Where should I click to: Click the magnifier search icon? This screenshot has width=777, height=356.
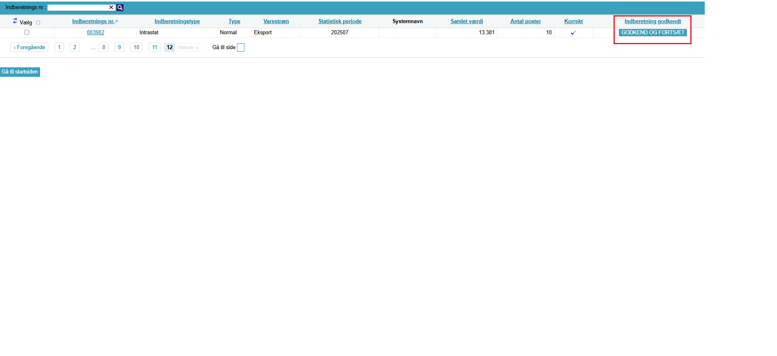point(120,7)
